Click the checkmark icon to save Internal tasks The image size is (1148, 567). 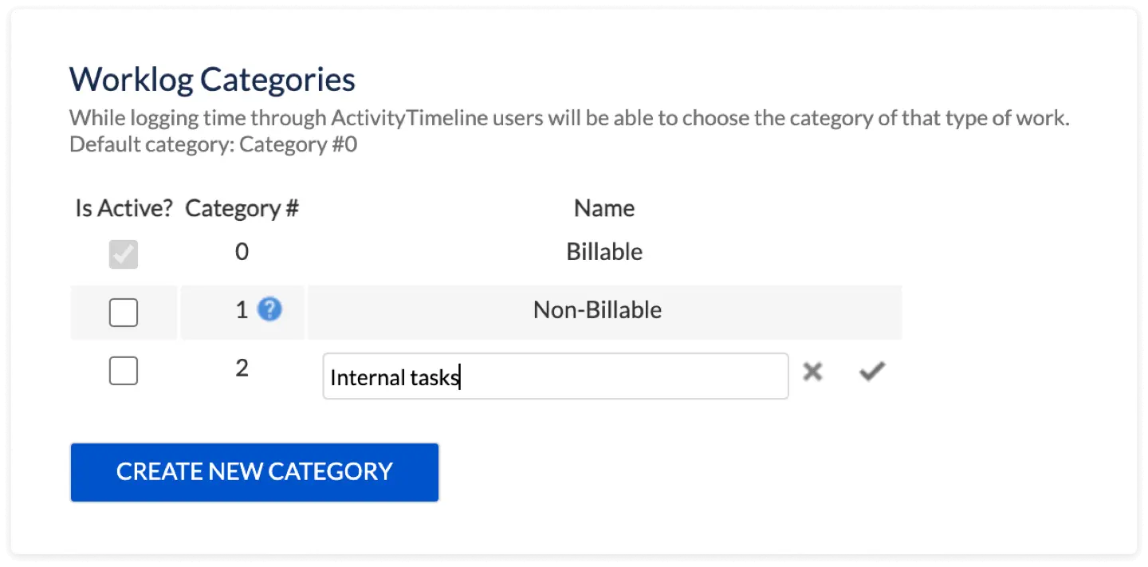pos(871,370)
